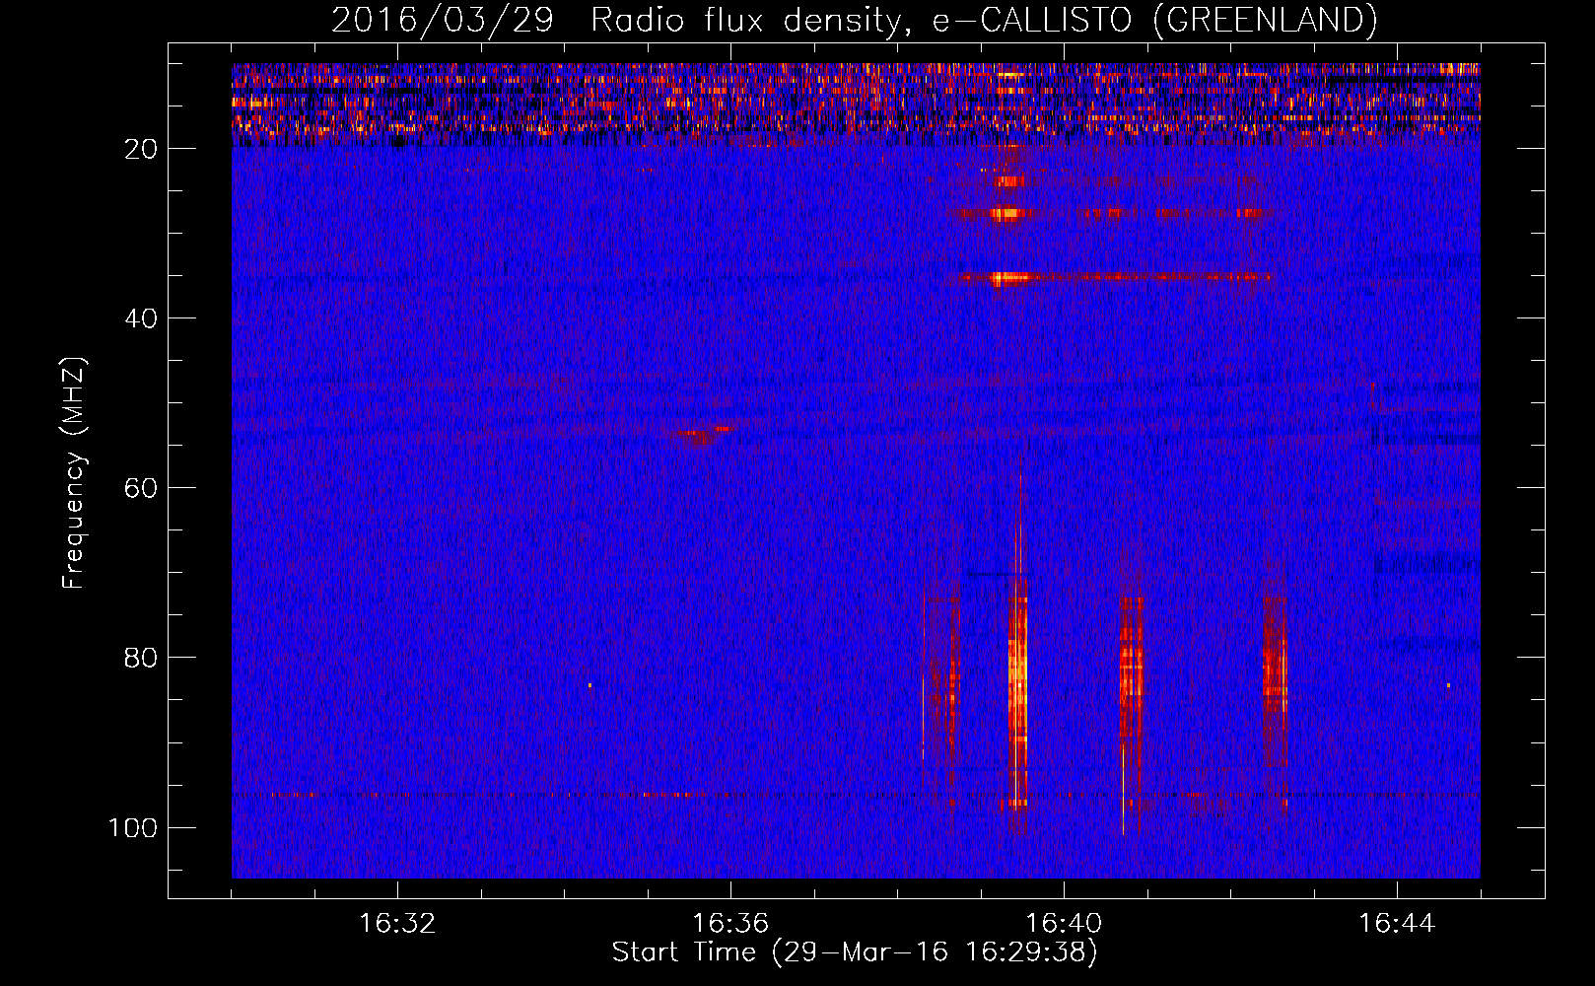1595x986 pixels.
Task: Click the 80 MHz frequency tick label
Action: (141, 658)
